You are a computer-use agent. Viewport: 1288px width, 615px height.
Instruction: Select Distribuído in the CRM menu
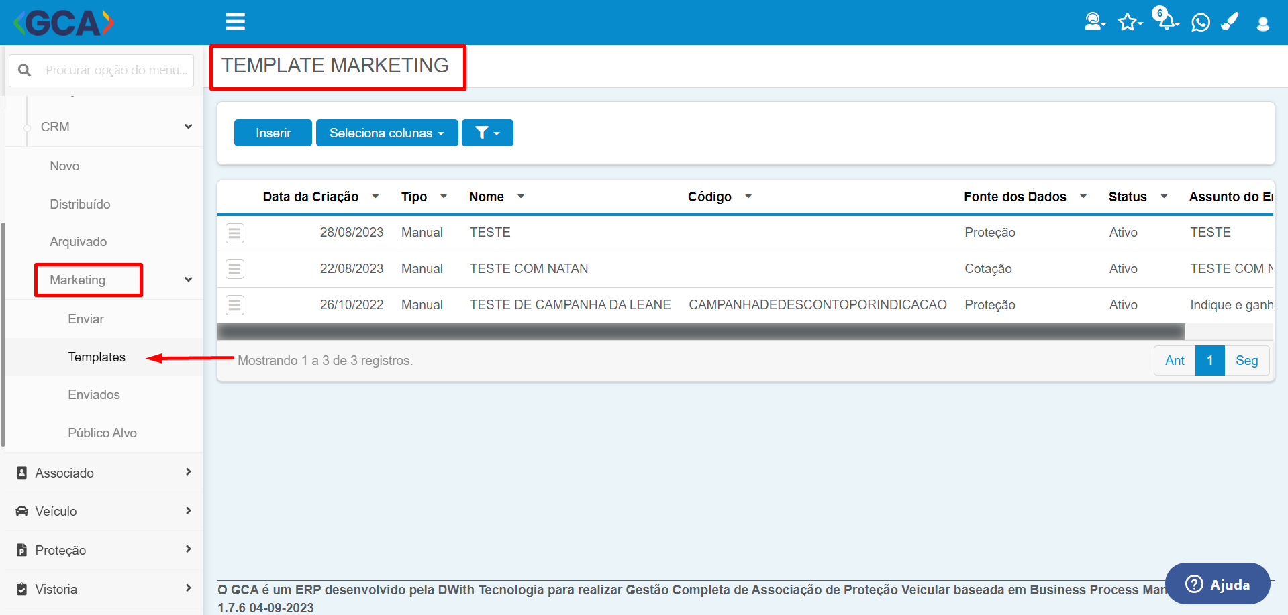coord(80,204)
